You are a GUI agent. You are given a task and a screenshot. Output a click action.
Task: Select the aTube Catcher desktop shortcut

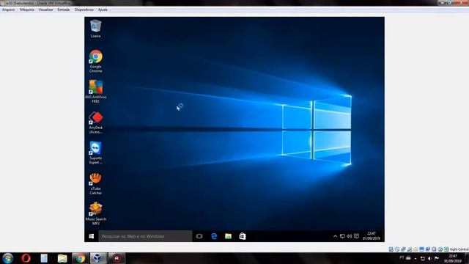tap(96, 183)
